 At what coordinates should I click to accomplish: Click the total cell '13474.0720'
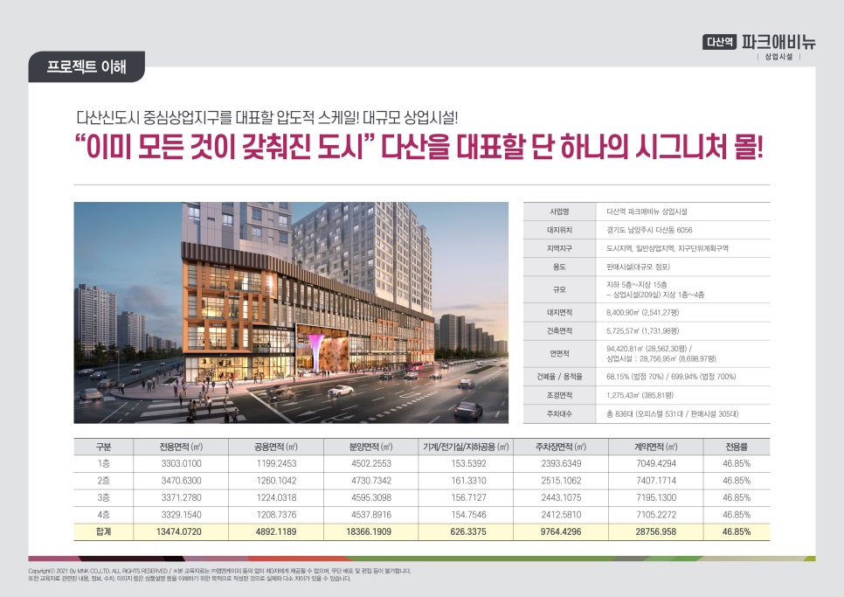pos(179,531)
